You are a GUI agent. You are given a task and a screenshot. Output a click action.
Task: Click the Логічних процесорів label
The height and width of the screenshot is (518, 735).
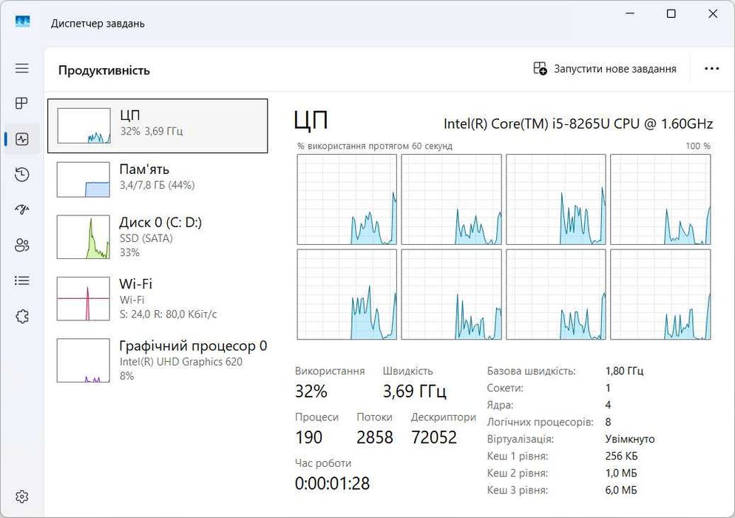coord(540,422)
